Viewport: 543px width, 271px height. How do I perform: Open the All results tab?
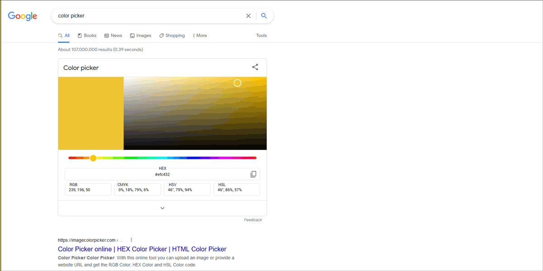[64, 36]
